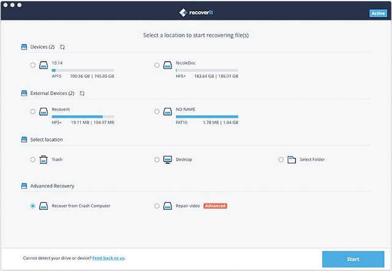This screenshot has width=392, height=271.
Task: Choose the NO NAME FAT16 radio button
Action: pyautogui.click(x=157, y=112)
